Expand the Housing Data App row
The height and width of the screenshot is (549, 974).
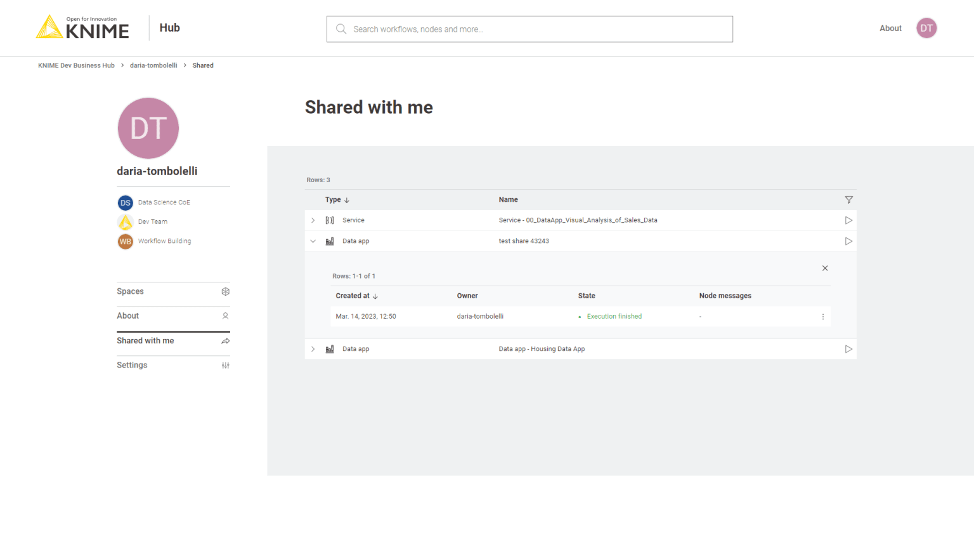(x=313, y=349)
